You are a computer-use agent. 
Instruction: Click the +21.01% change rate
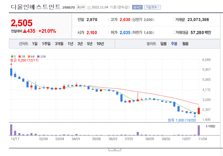pos(47,31)
